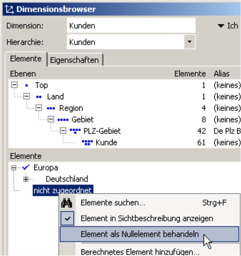Toggle the blue checkmark beside Europa
This screenshot has height=256, width=241.
[26, 168]
